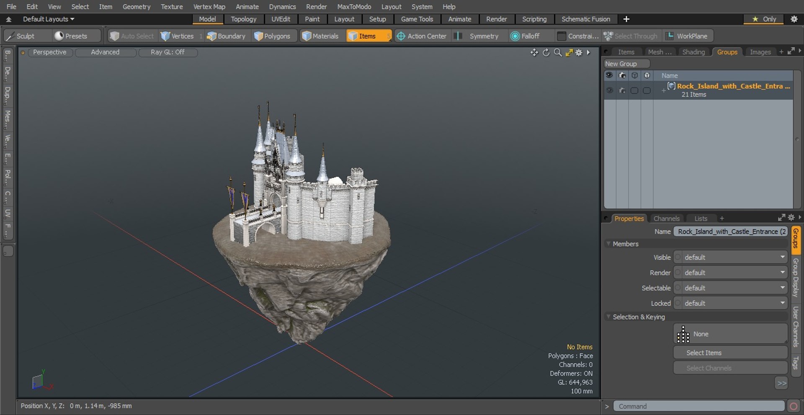Click the eye column header in Groups list
The width and height of the screenshot is (804, 415).
[609, 75]
